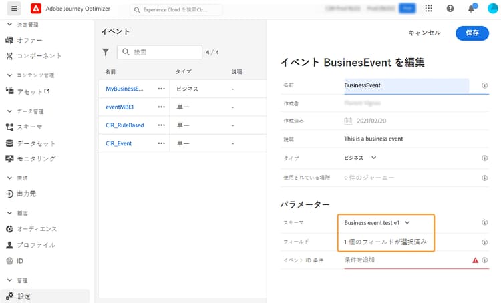Open the eventMBE1 event link
The image size is (501, 303).
coord(120,107)
